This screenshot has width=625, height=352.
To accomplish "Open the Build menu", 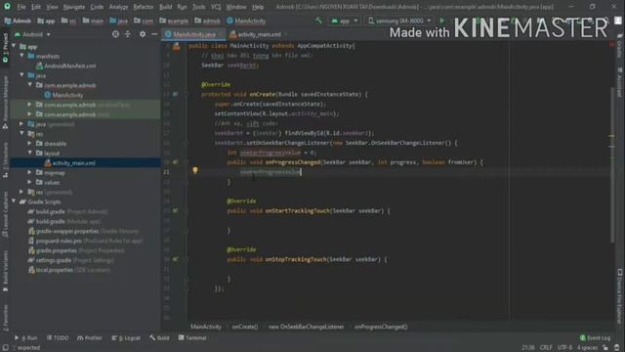I will (x=165, y=7).
